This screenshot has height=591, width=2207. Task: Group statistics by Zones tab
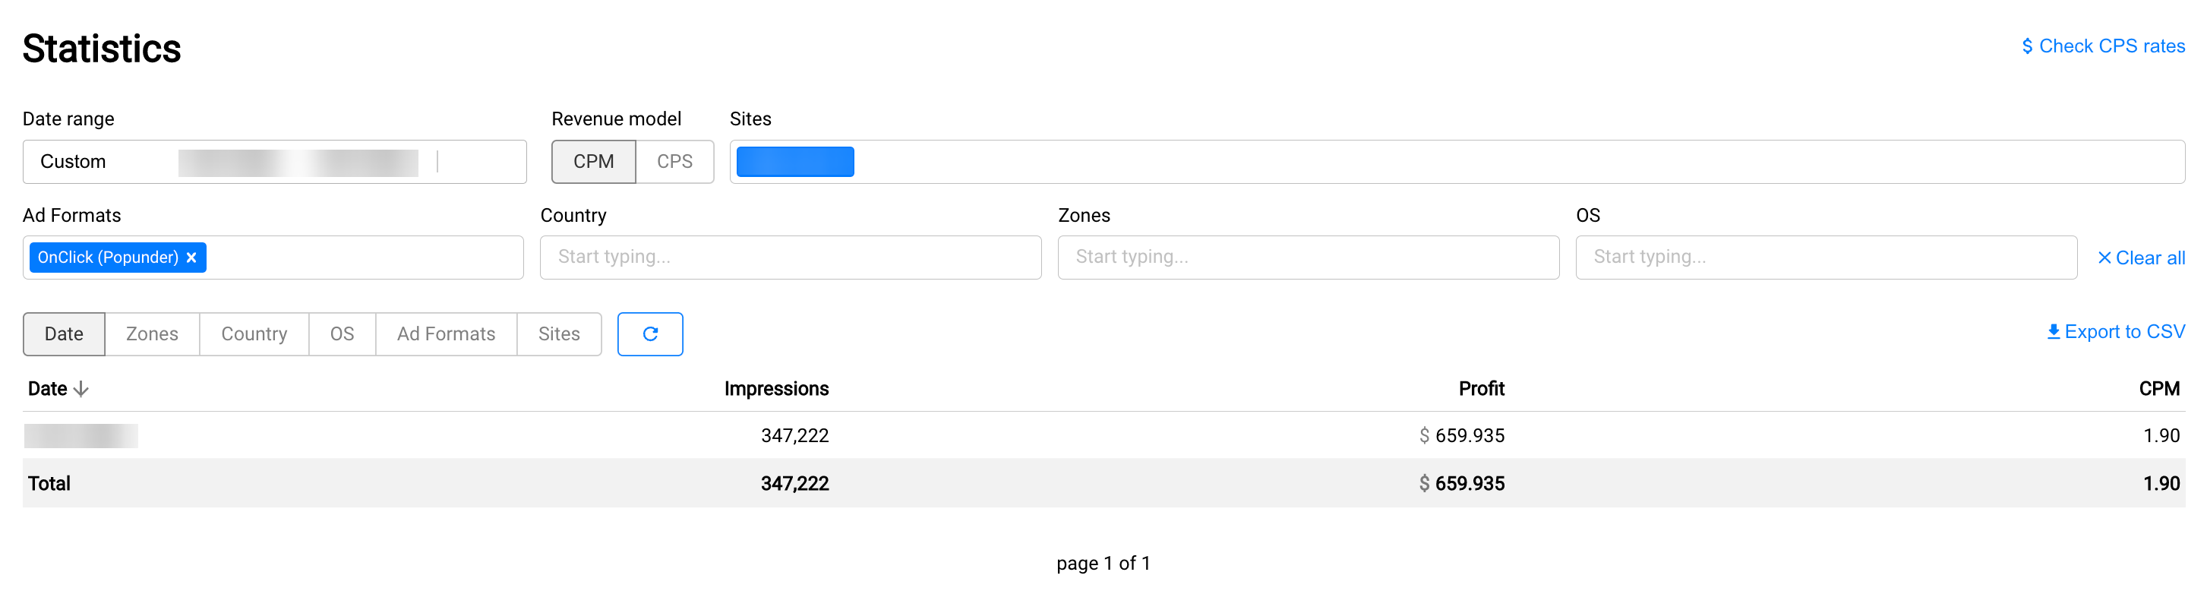[x=152, y=334]
